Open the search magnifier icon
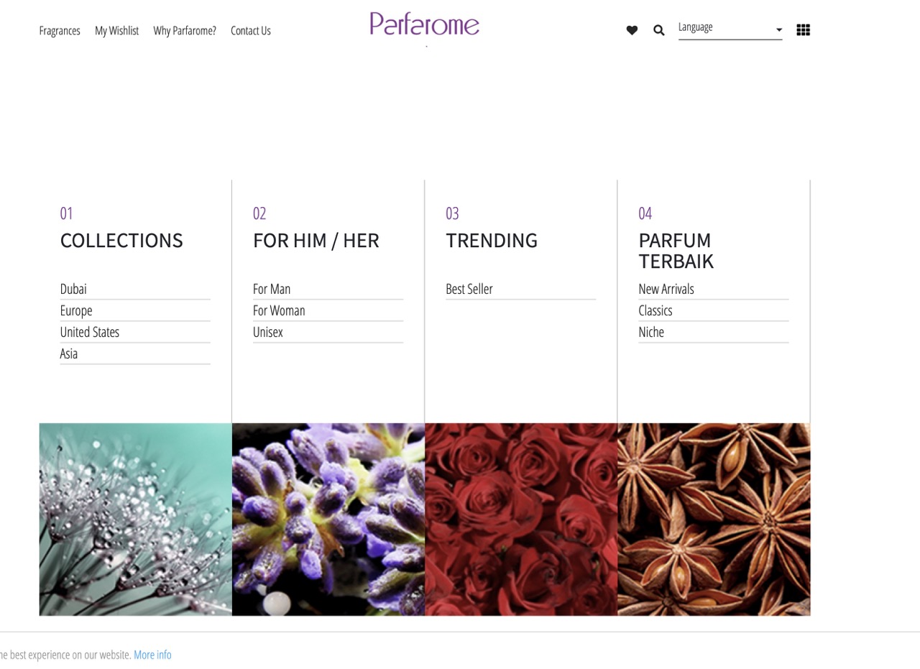The width and height of the screenshot is (920, 669). pos(659,30)
